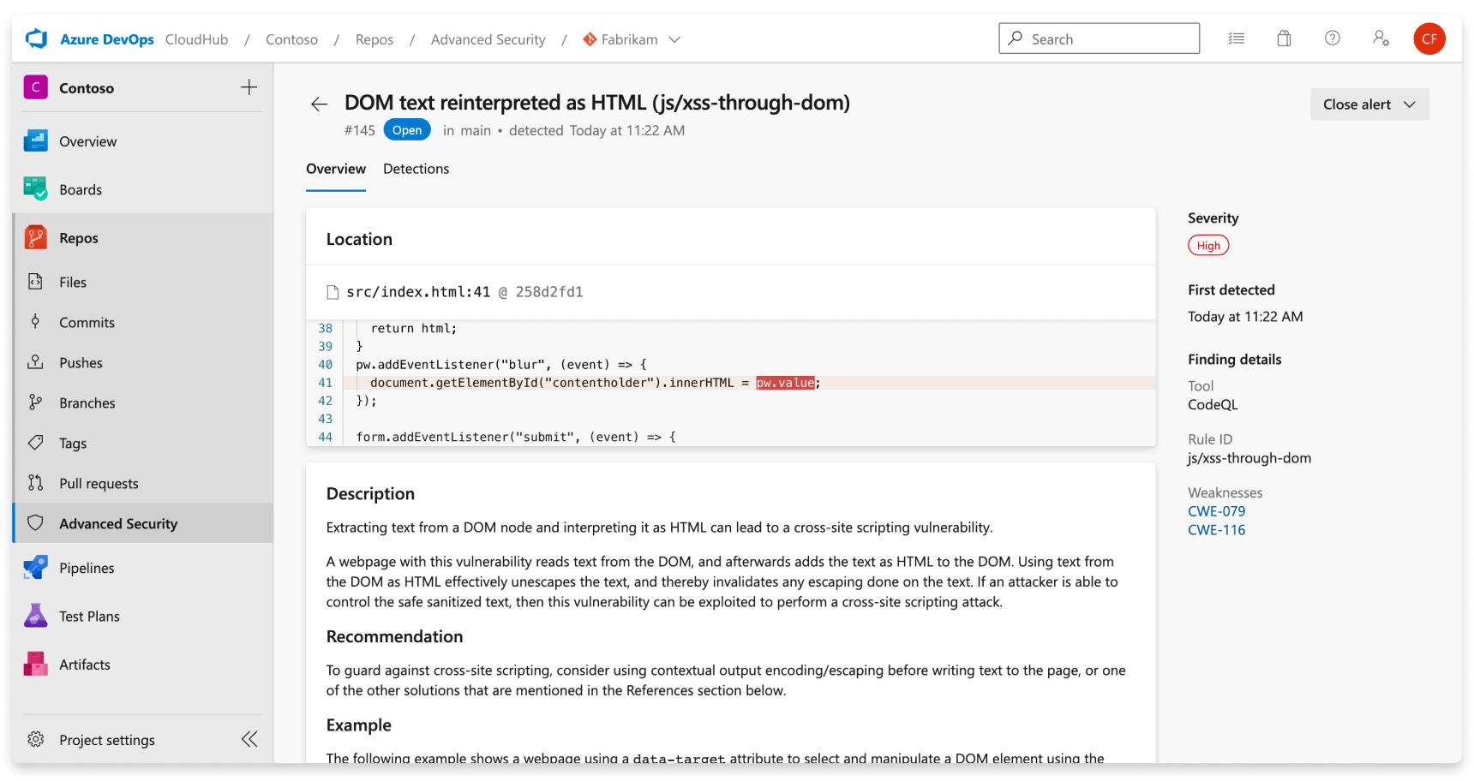Viewport: 1474px width, 781px height.
Task: Click the Repos icon in sidebar
Action: [35, 237]
